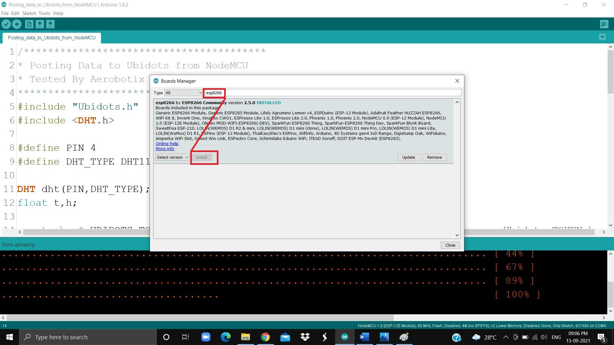This screenshot has width=614, height=345.
Task: Open a sketch with the Open icon
Action: [40, 24]
